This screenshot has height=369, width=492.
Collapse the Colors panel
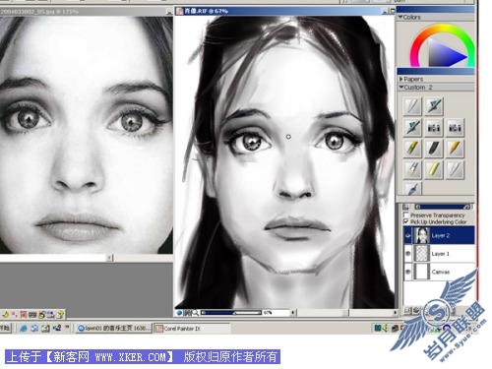point(400,17)
